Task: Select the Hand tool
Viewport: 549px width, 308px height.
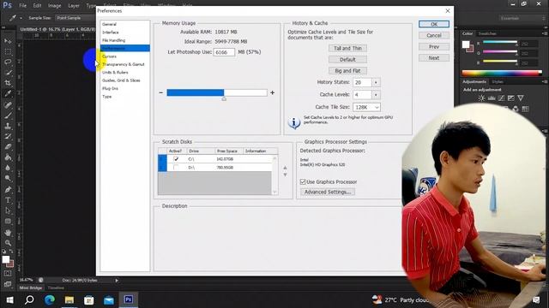Action: (x=8, y=233)
